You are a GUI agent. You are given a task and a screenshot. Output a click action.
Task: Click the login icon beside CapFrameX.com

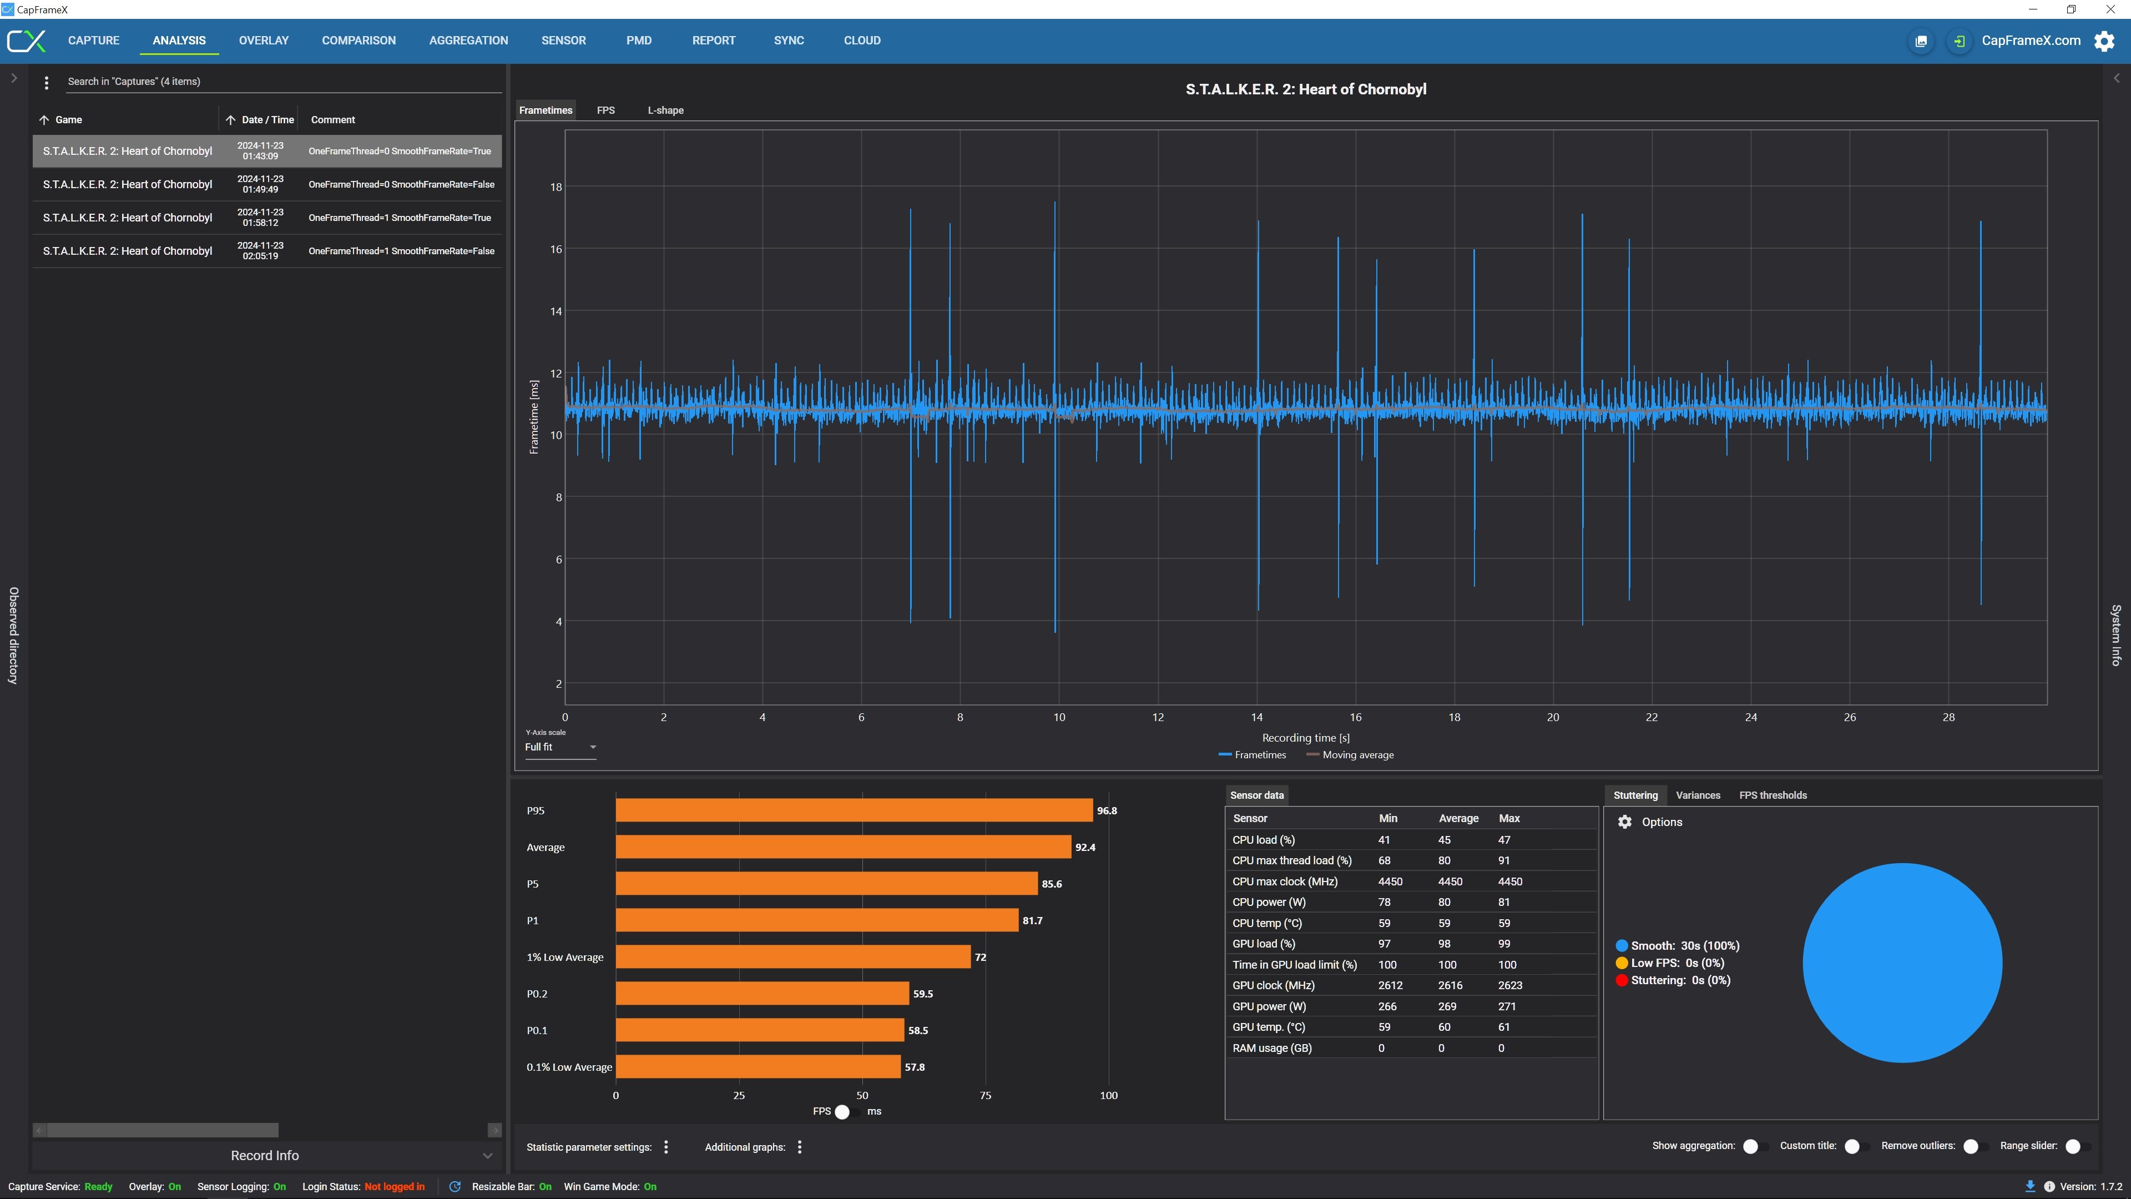(x=1959, y=41)
